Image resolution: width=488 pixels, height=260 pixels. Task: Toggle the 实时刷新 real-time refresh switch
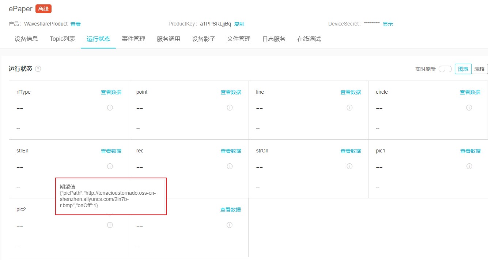(445, 69)
